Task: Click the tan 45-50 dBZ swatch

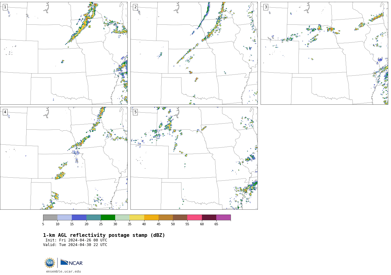Action: click(x=166, y=218)
